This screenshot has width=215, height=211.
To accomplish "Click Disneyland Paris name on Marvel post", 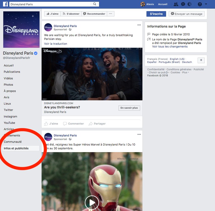I will [x=65, y=135].
